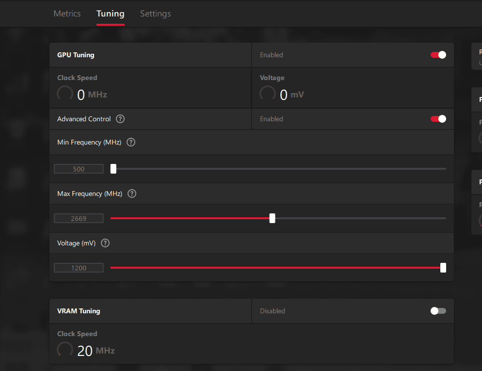Click the VRAM Tuning section header
The image size is (482, 371).
[79, 311]
